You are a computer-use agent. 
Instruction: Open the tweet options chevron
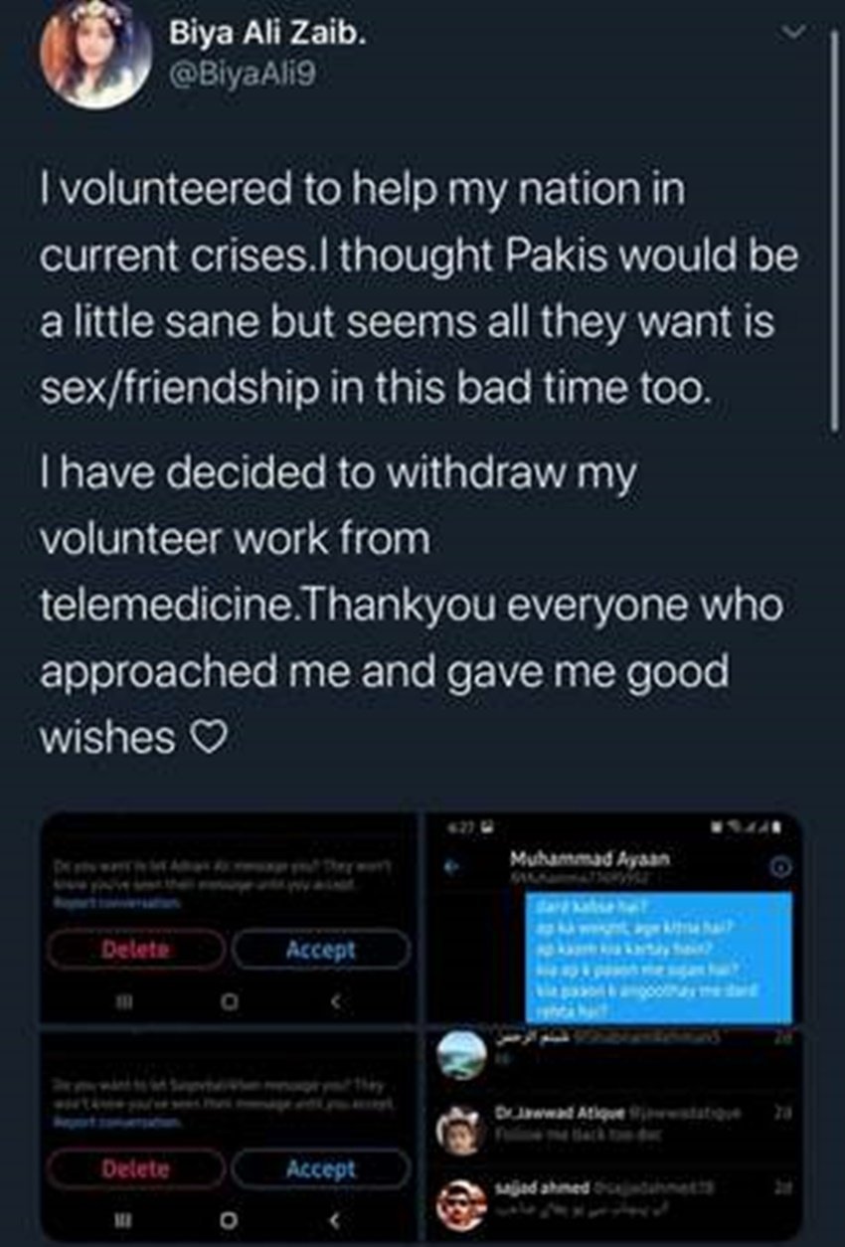[x=793, y=33]
